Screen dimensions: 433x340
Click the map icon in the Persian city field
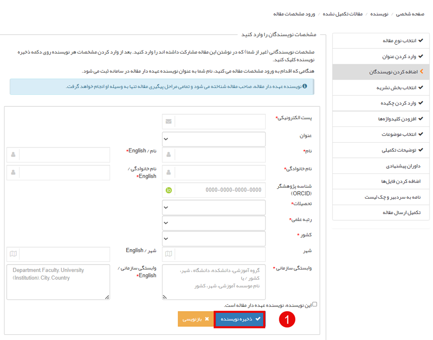(x=169, y=254)
